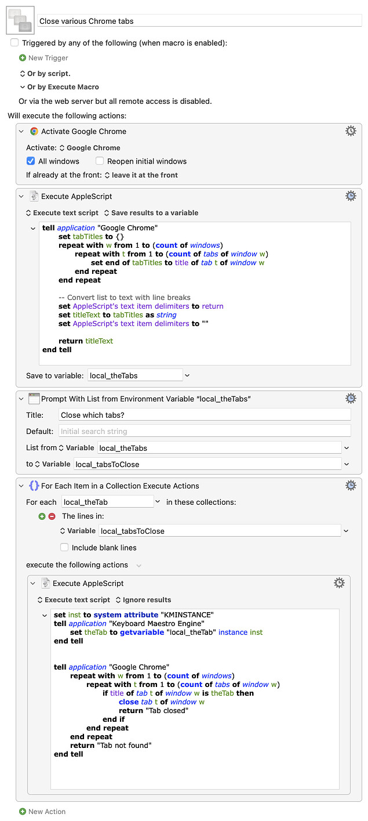This screenshot has height=821, width=368.
Task: Open variable dropdown beside local_theTabs save field
Action: (187, 375)
